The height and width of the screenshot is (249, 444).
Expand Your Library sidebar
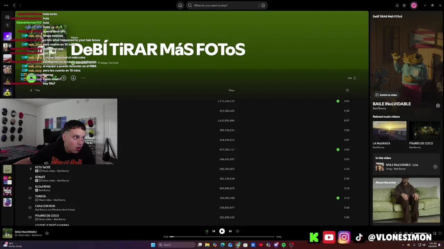click(x=7, y=17)
